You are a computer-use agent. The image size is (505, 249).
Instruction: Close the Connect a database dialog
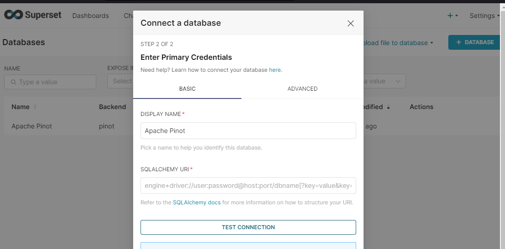(351, 23)
